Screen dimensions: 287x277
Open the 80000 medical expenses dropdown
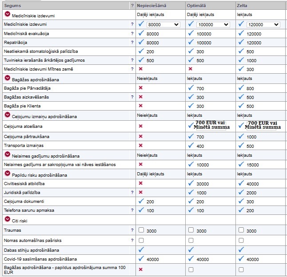163,24
